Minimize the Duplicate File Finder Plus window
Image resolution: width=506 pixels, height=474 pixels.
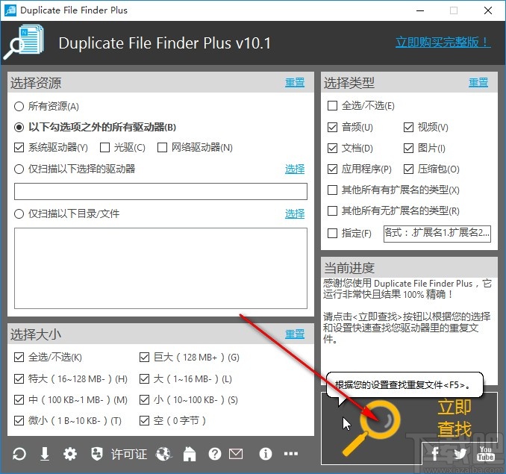(420, 10)
